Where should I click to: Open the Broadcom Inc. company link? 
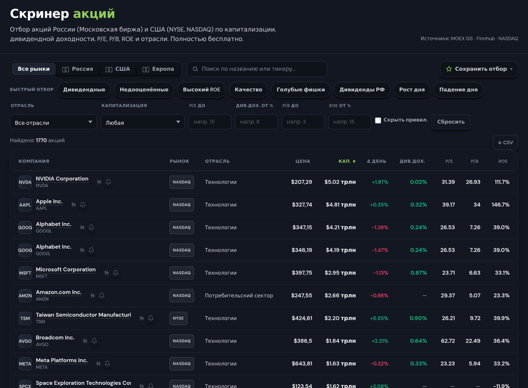point(55,338)
